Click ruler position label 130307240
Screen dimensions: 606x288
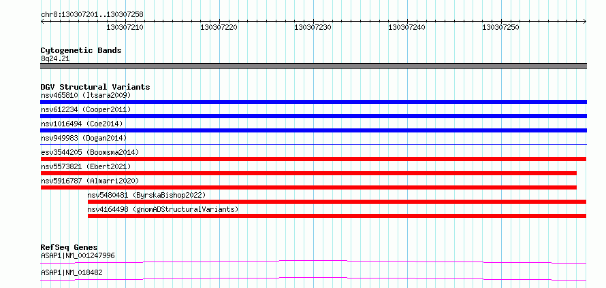pos(406,27)
